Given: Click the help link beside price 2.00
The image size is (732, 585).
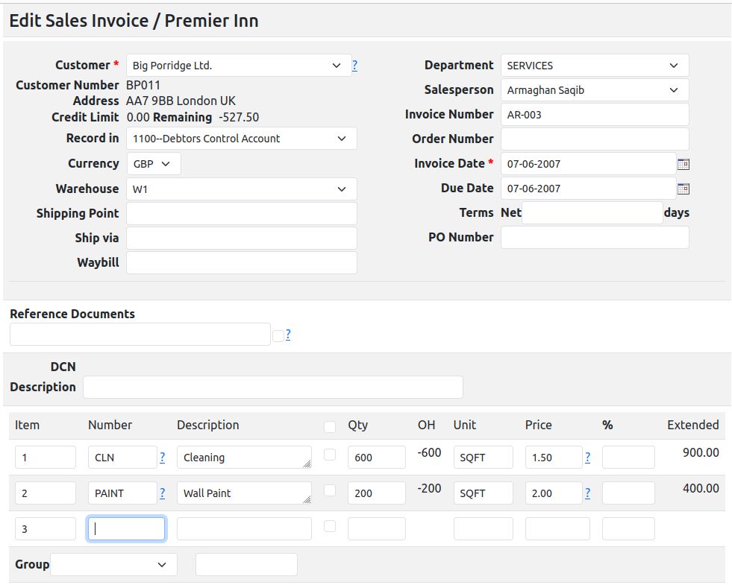Looking at the screenshot, I should tap(588, 493).
